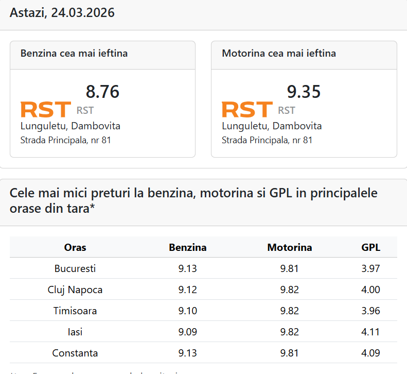Click Strada Principala address in benzina card
This screenshot has height=374, width=407.
[66, 140]
